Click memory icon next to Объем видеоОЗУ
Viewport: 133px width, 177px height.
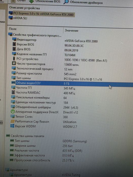pos(13,82)
